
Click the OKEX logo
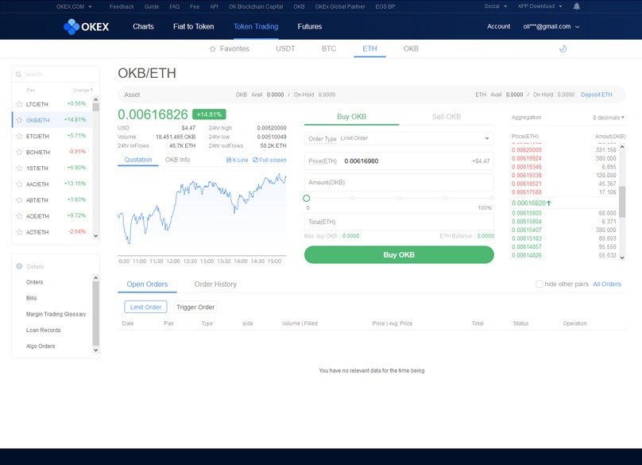click(x=86, y=27)
